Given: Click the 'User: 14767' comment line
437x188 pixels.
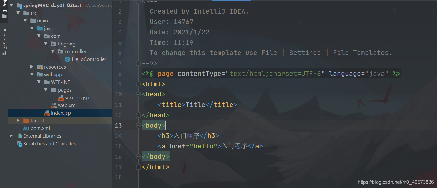Looking at the screenshot, I should (x=171, y=22).
